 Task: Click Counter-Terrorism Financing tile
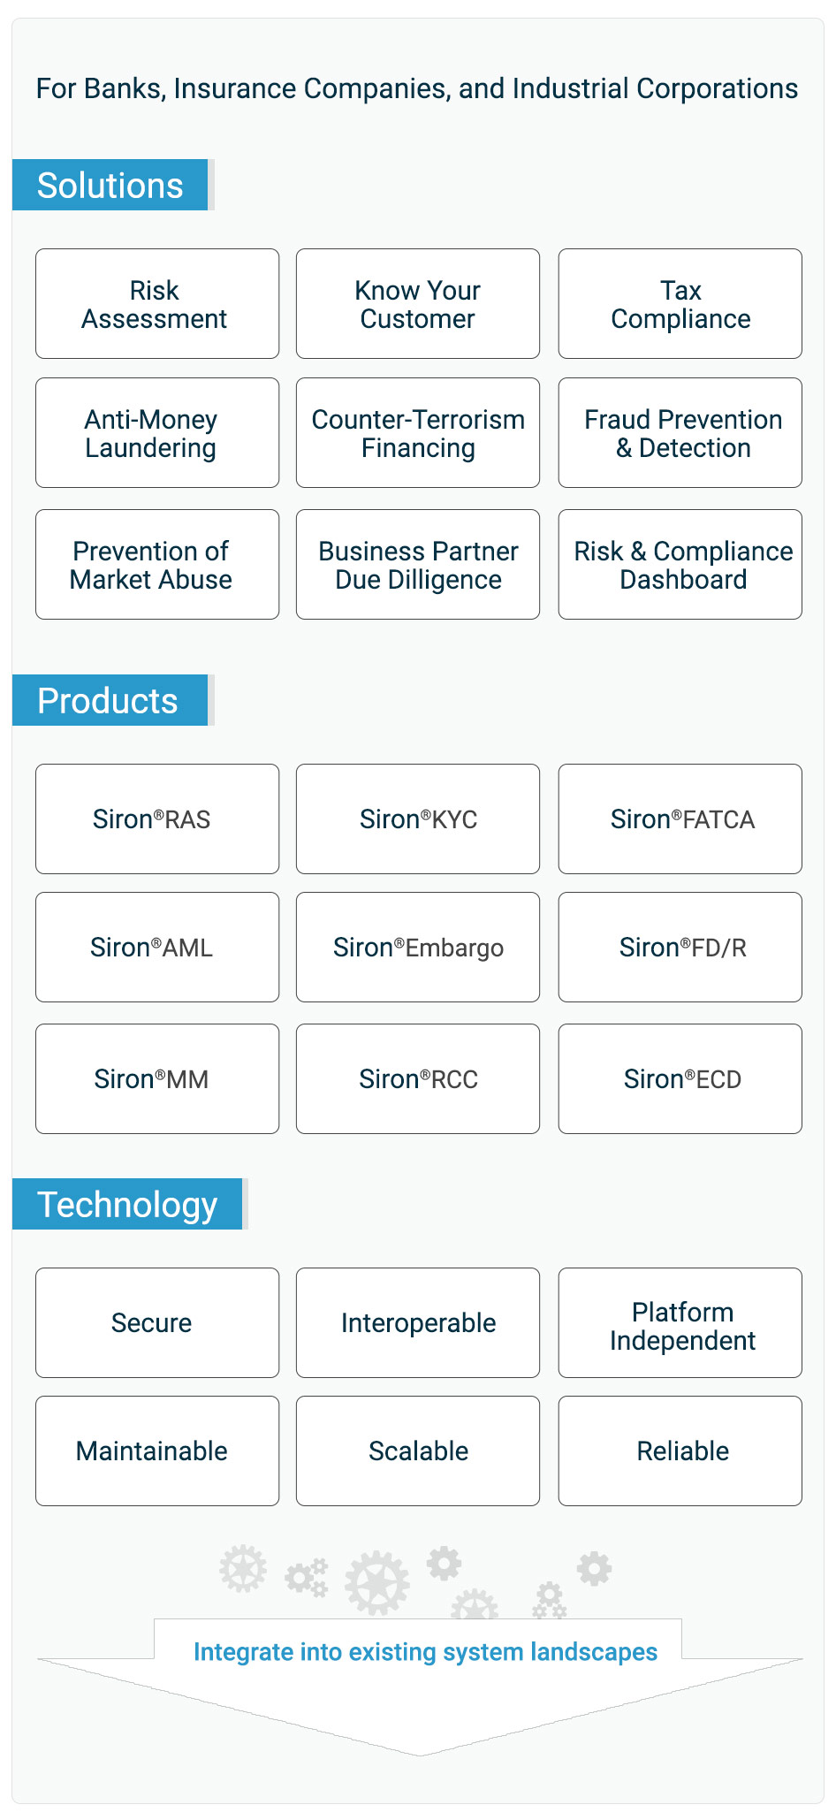418,432
